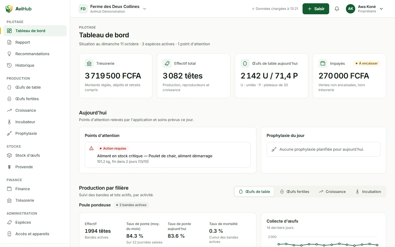Click the Rapport sidebar icon
Screen dimensions: 395x247
click(x=9, y=42)
